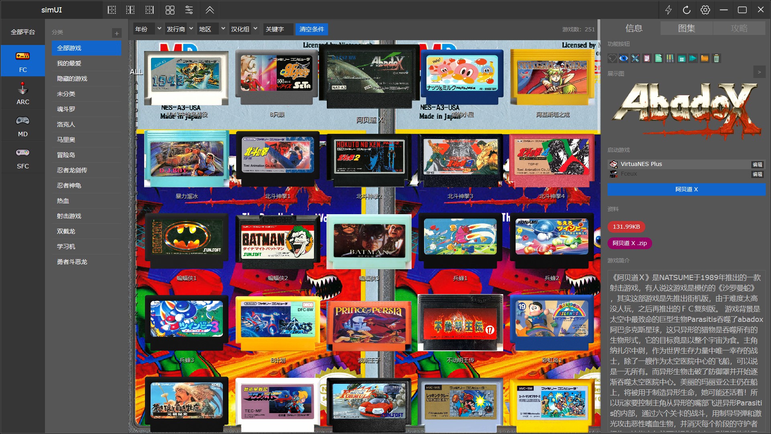Toggle the middle divider panel icon

(131, 10)
